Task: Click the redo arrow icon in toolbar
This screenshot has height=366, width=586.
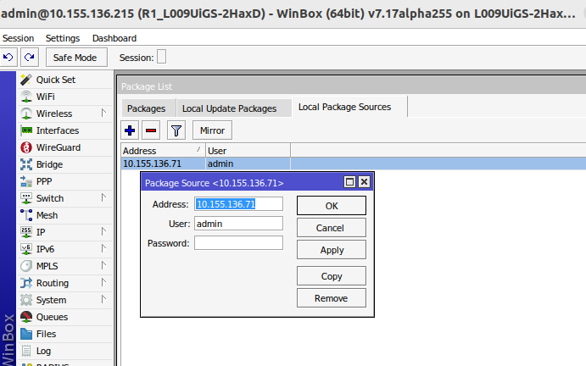Action: coord(29,58)
